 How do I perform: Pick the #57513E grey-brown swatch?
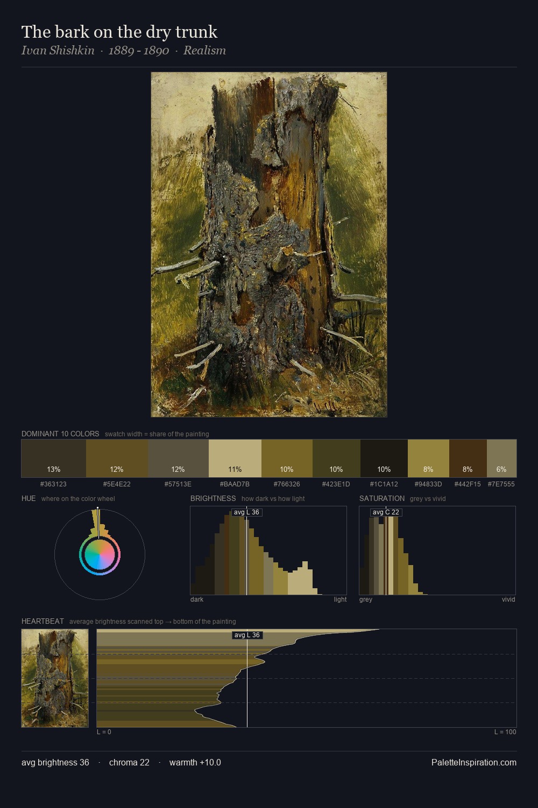(178, 458)
